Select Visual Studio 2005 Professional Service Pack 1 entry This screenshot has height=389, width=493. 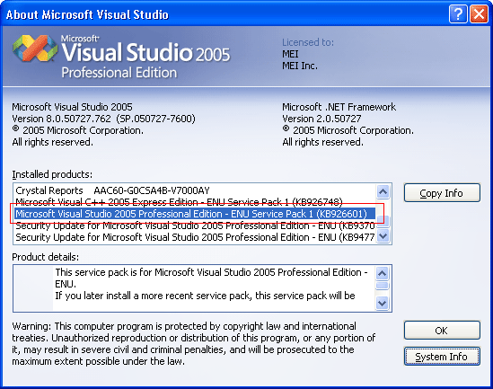pyautogui.click(x=195, y=214)
